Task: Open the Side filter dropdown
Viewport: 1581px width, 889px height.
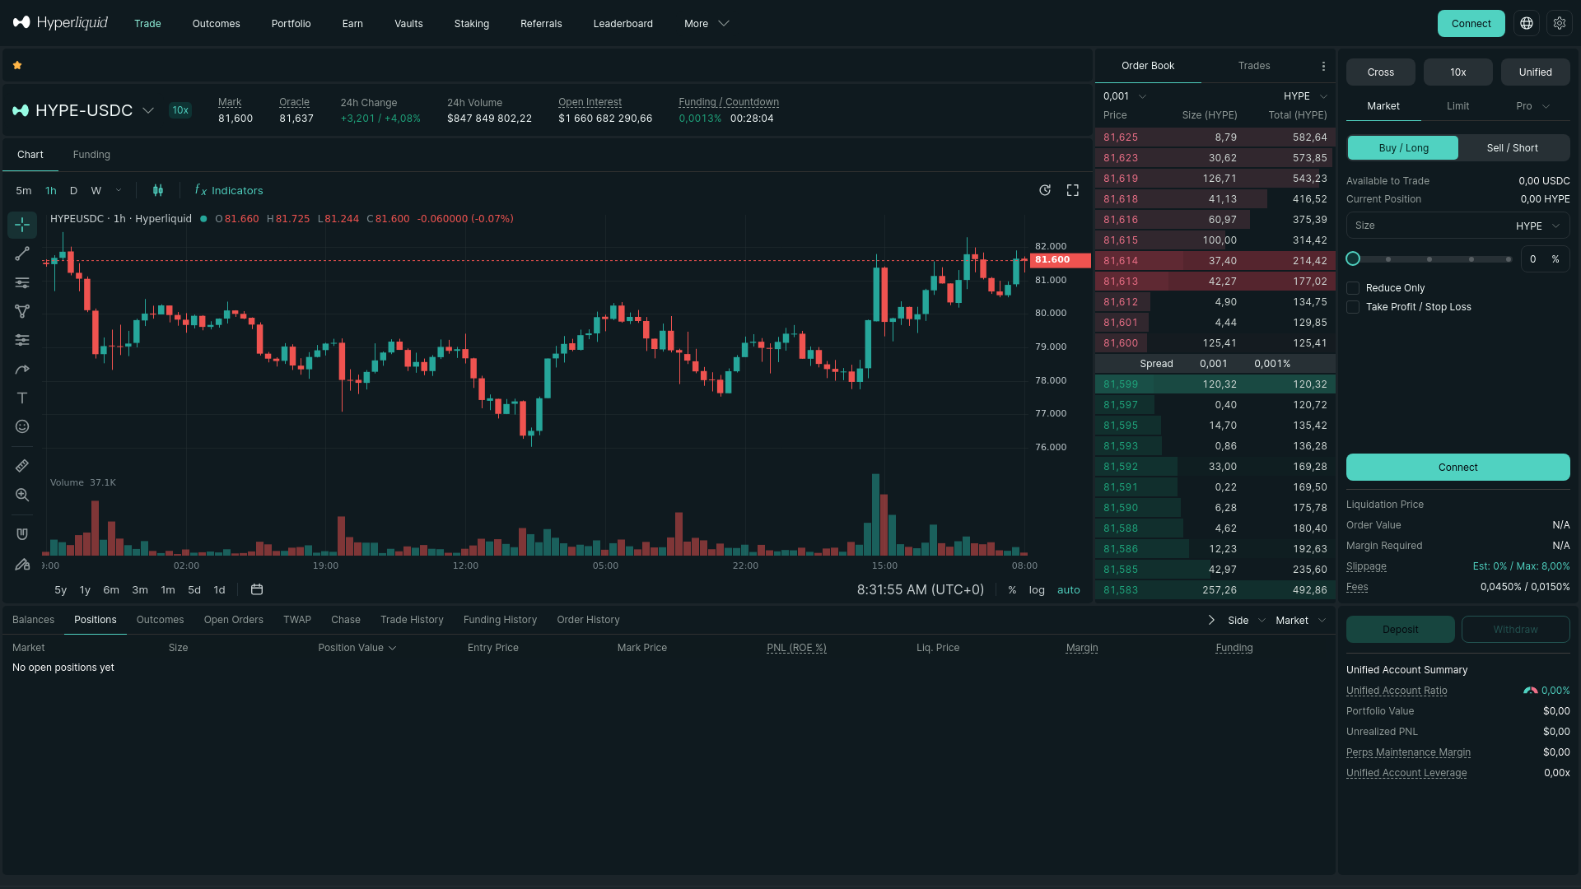Action: coord(1247,621)
